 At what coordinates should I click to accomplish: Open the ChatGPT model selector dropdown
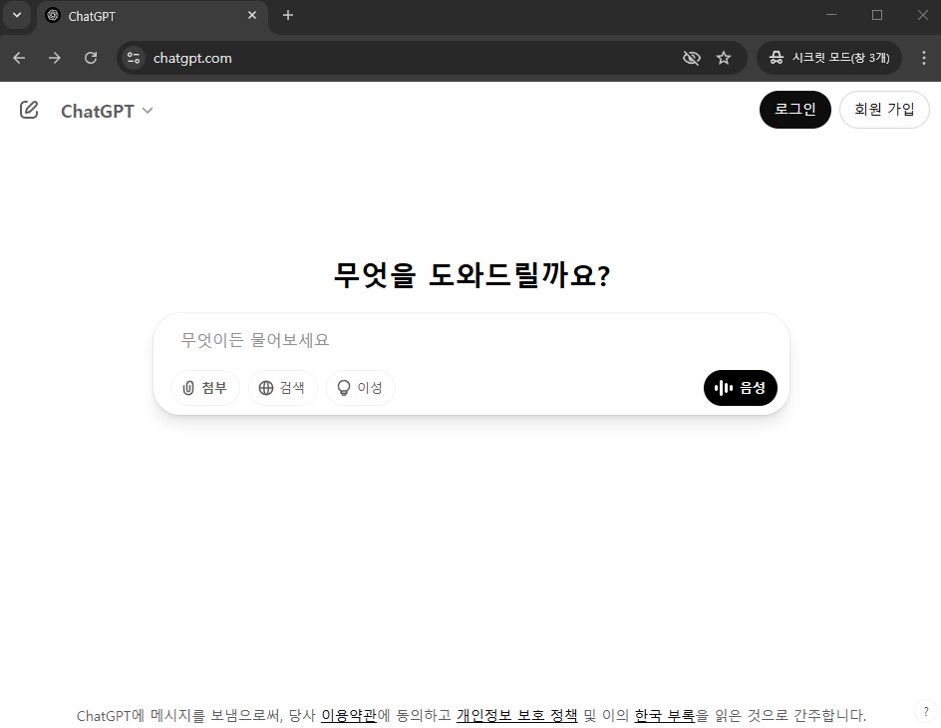coord(107,111)
